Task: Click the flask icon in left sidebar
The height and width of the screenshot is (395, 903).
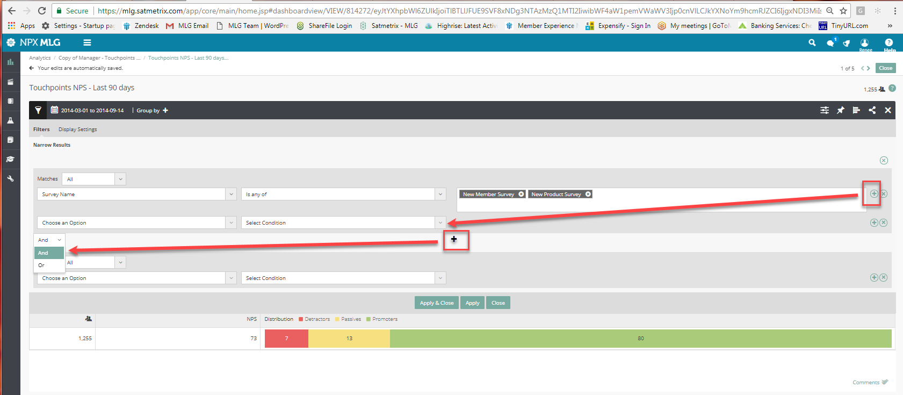Action: (x=10, y=120)
